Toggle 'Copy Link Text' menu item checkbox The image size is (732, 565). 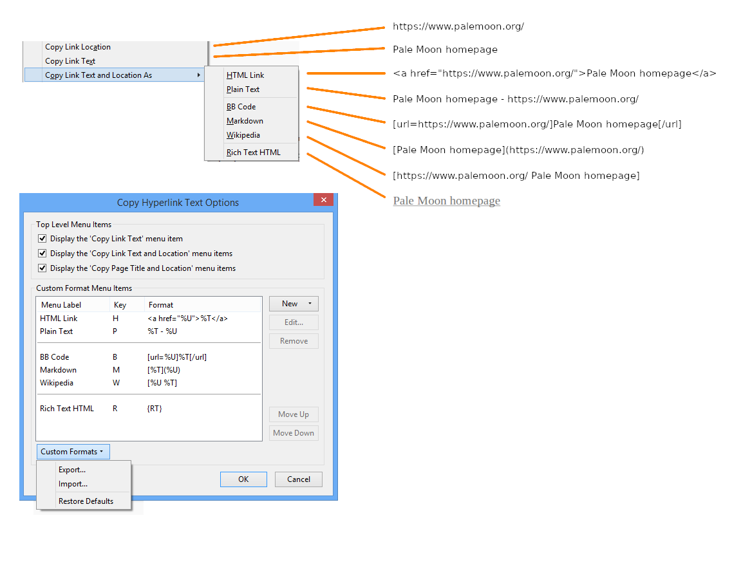[x=42, y=238]
